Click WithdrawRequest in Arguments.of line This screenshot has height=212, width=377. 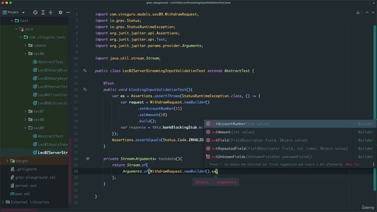coord(166,171)
